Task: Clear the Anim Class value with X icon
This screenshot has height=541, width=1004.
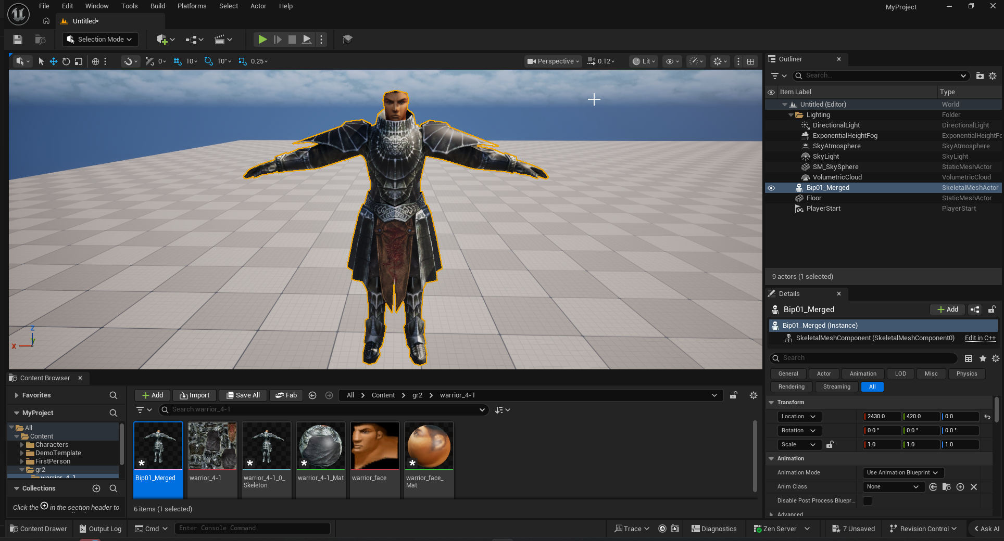Action: point(974,487)
